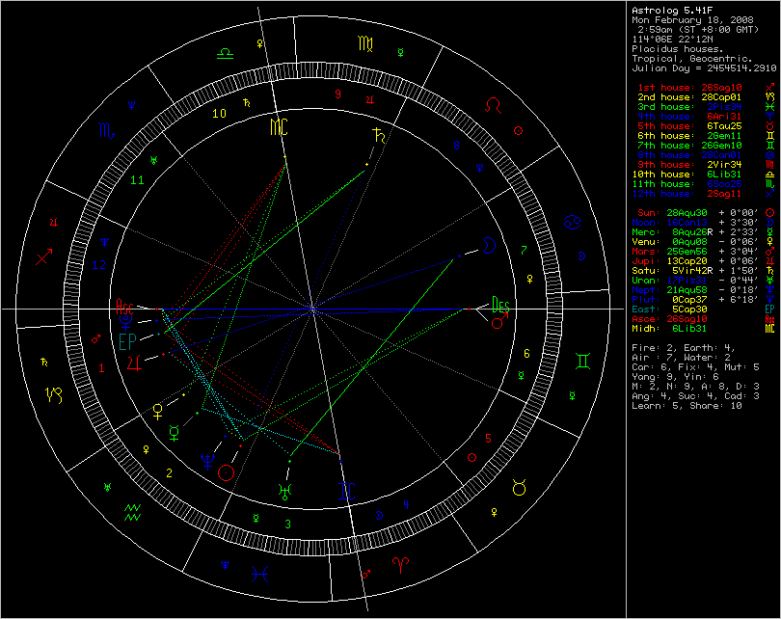
Task: Click the 'Astrolog 5.41F' title text
Action: click(x=672, y=10)
